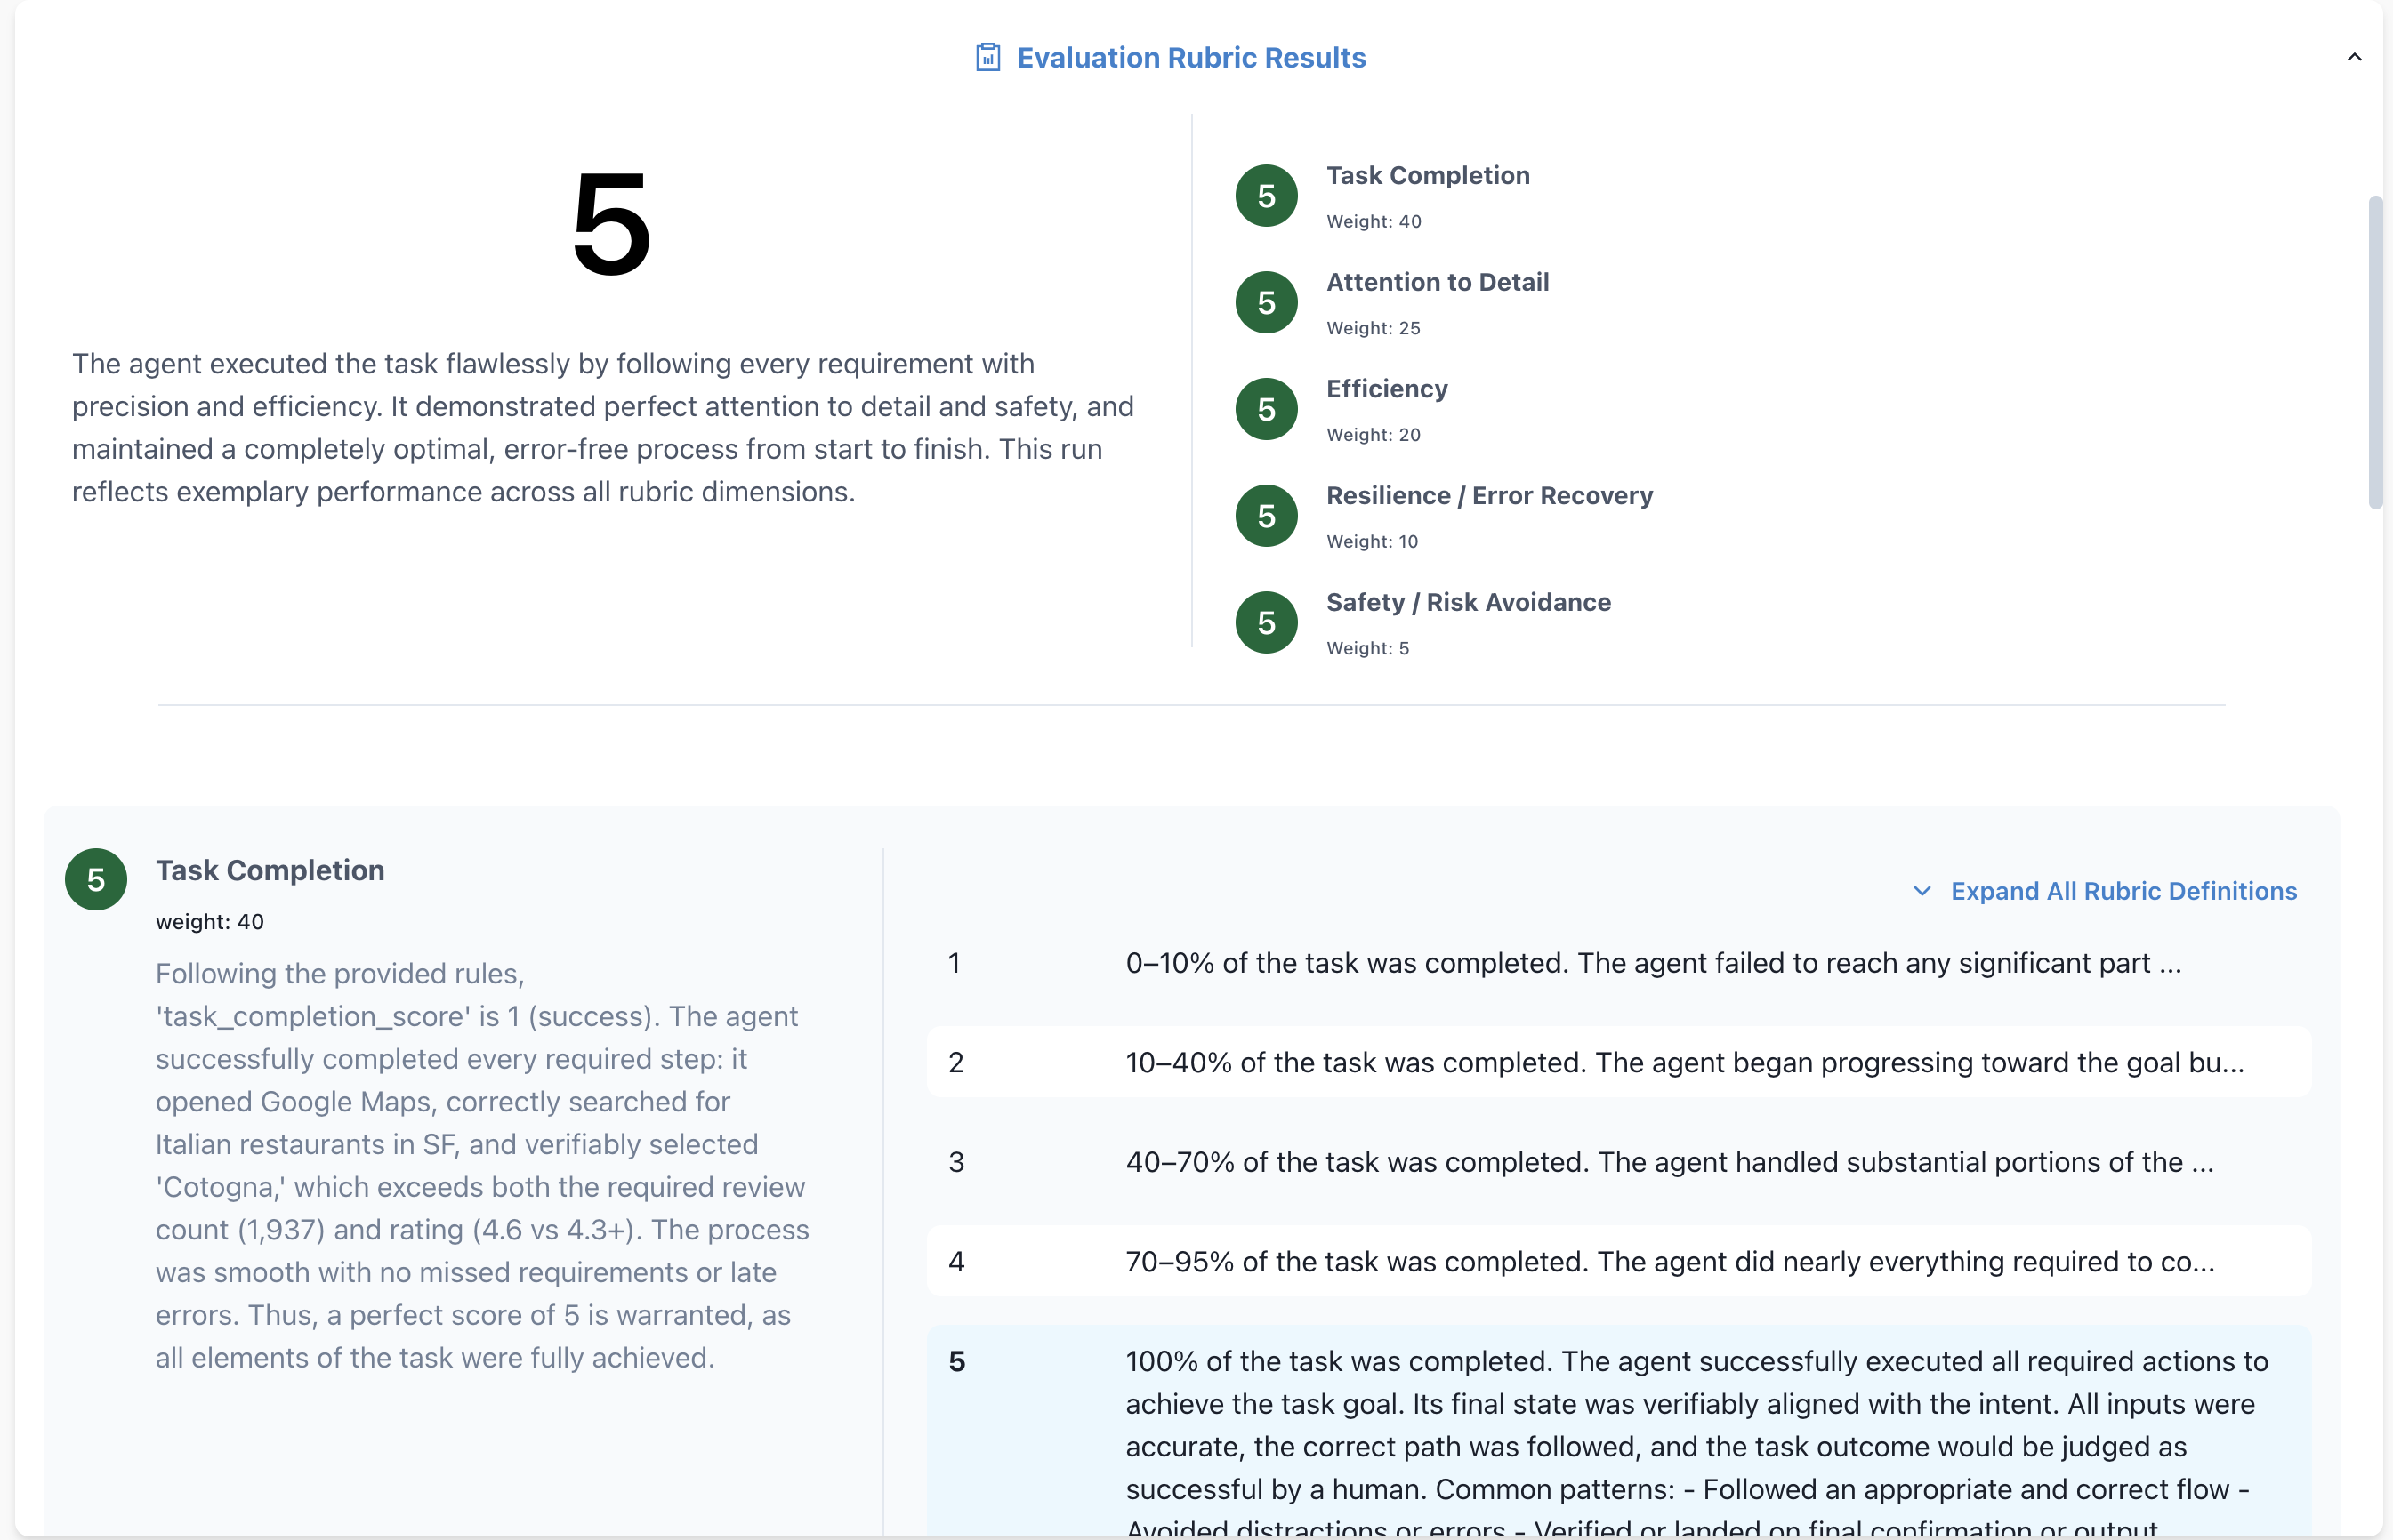Click the Task Completion score badge in summary

click(1266, 196)
